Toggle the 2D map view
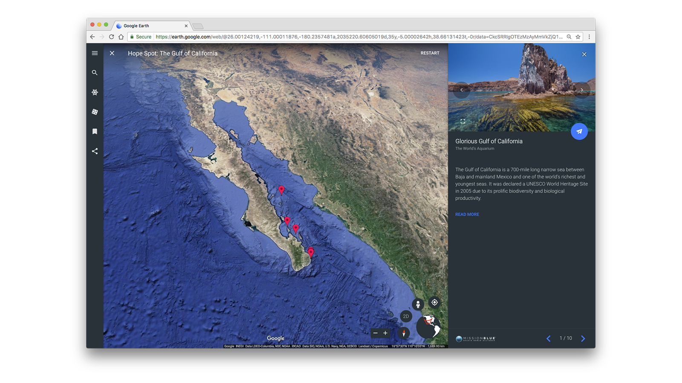This screenshot has width=682, height=383. 406,316
